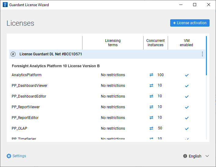The image size is (216, 167).
Task: Click the Licensing terms column header
Action: [x=113, y=43]
